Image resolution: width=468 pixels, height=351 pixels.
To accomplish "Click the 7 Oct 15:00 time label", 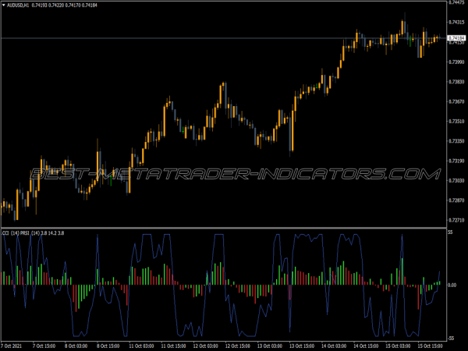I will coord(44,346).
